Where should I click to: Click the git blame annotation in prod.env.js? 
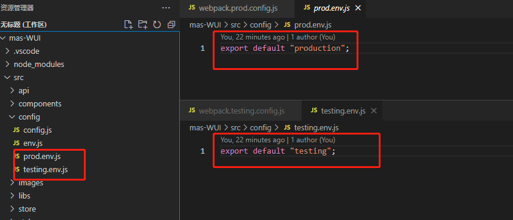(x=277, y=37)
